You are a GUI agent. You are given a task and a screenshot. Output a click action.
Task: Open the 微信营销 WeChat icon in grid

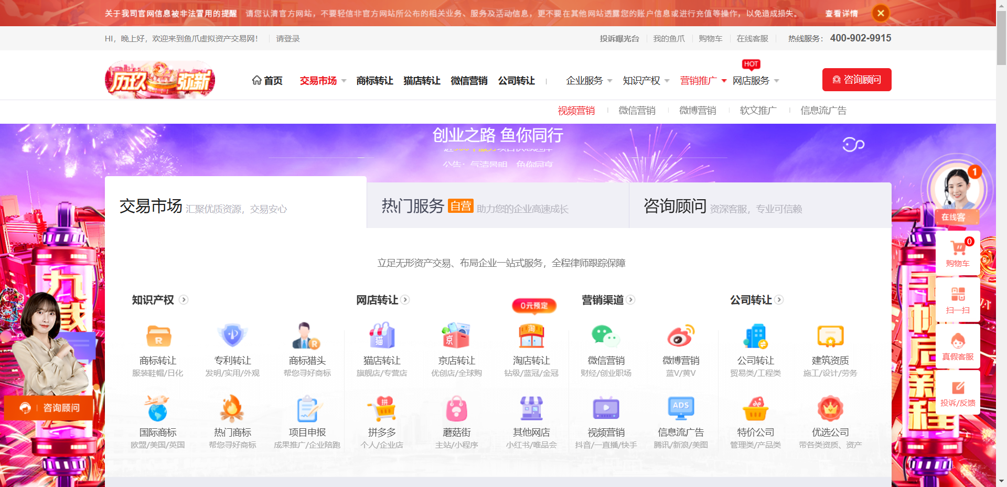pyautogui.click(x=606, y=336)
